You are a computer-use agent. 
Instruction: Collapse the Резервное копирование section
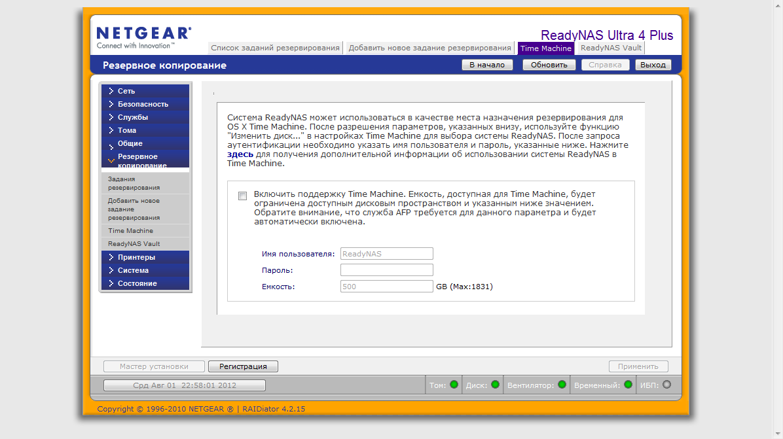coord(145,159)
